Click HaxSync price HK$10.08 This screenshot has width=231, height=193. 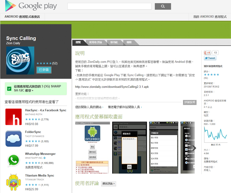tap(31, 124)
